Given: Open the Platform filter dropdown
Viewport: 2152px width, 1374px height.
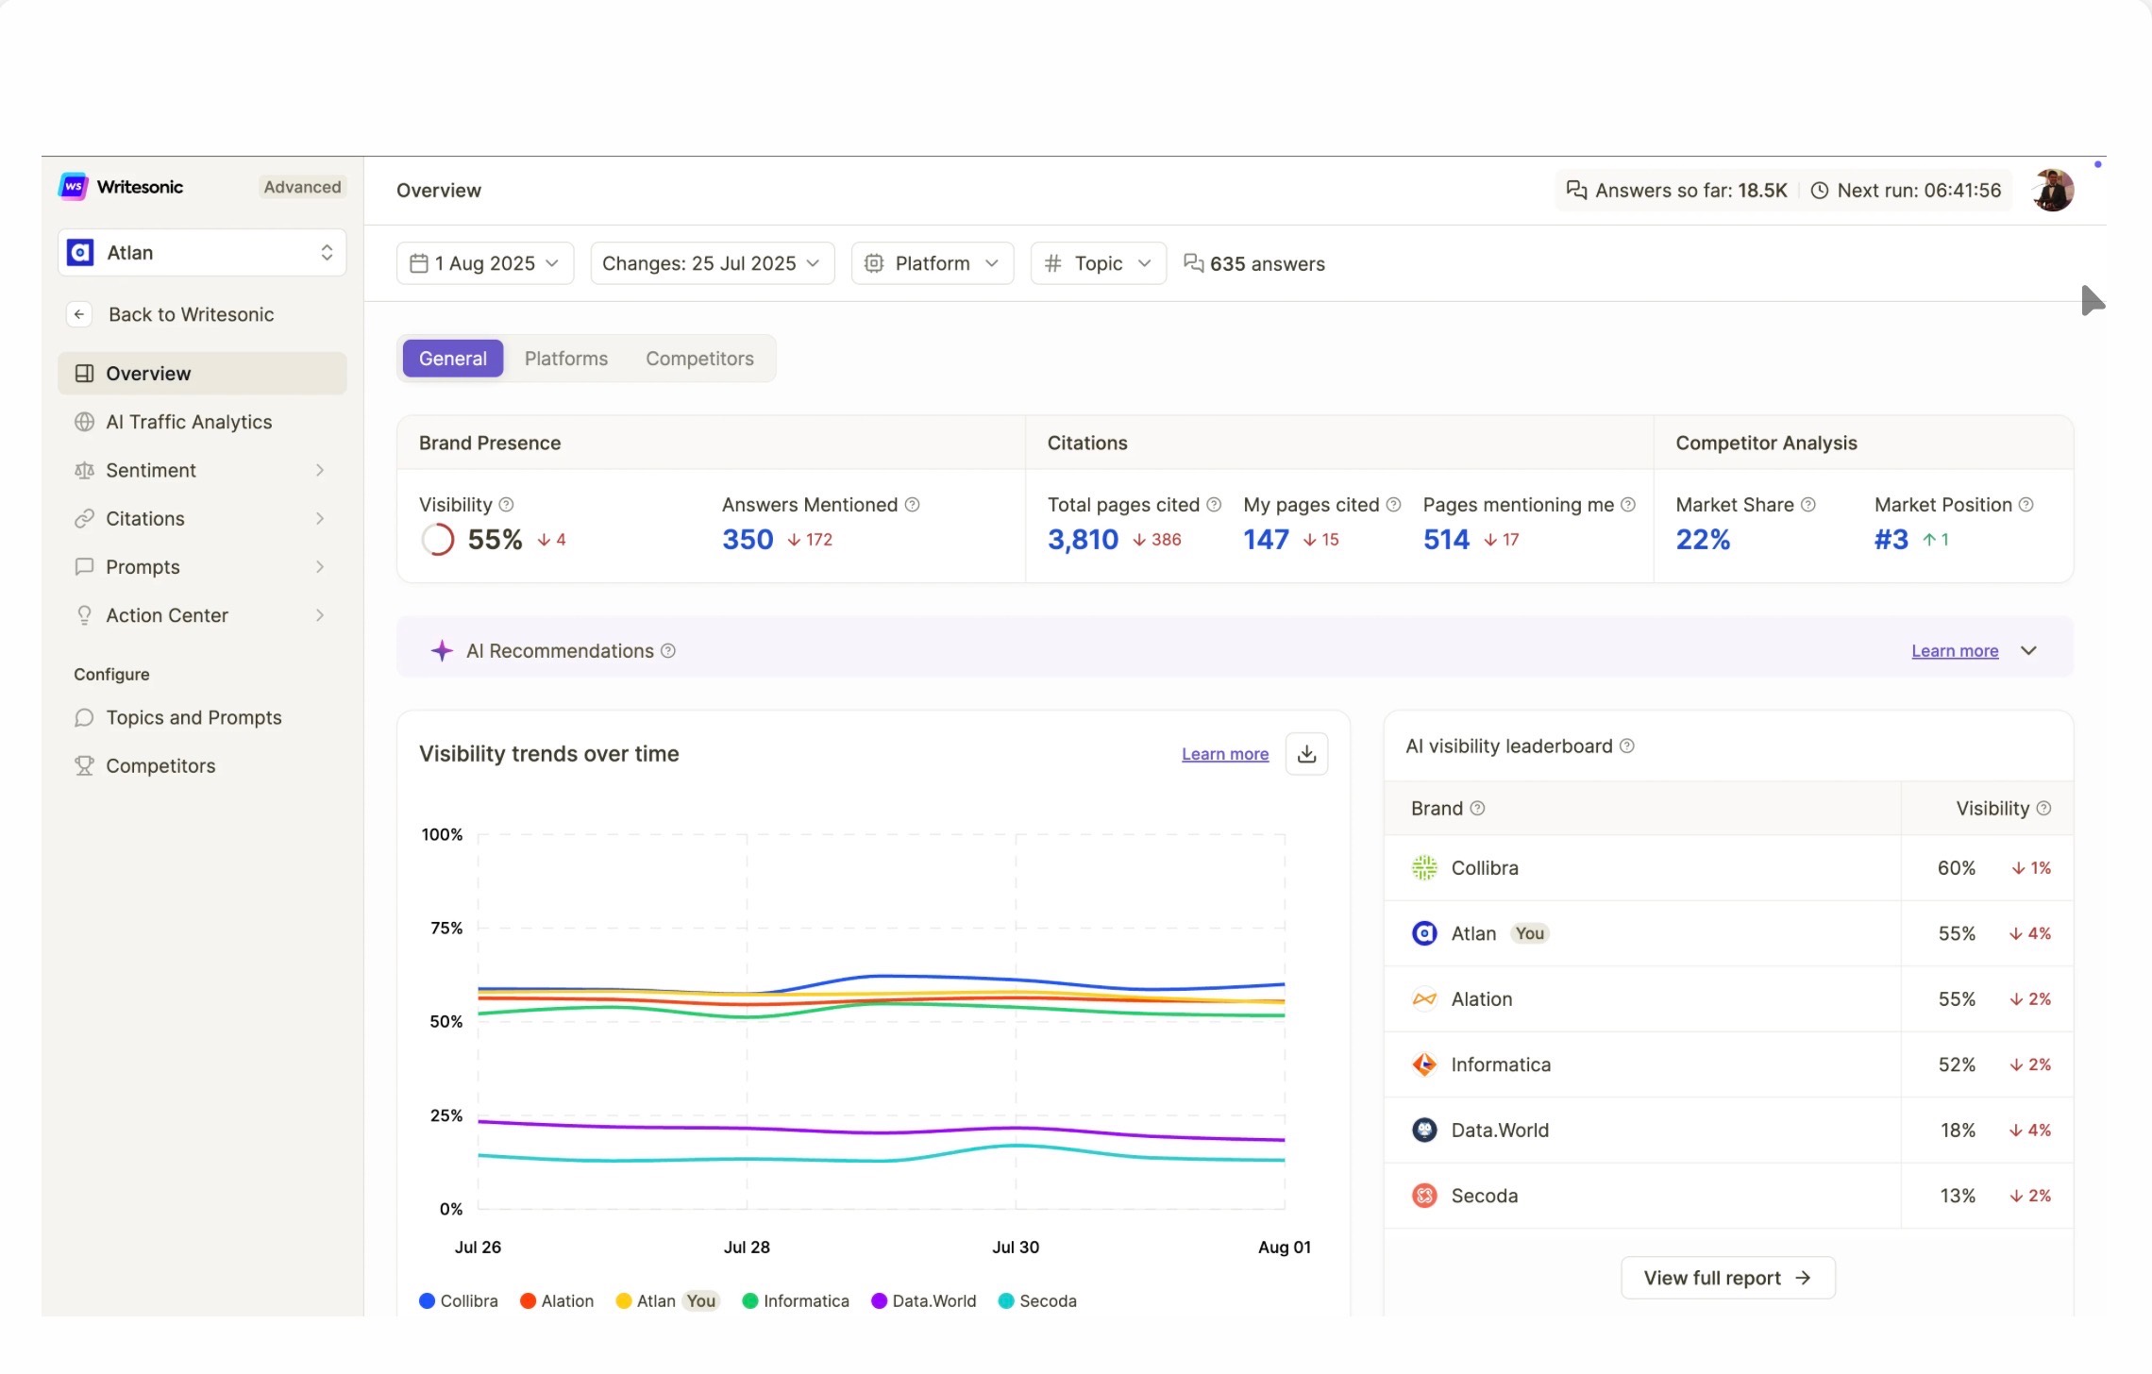Looking at the screenshot, I should pos(933,263).
